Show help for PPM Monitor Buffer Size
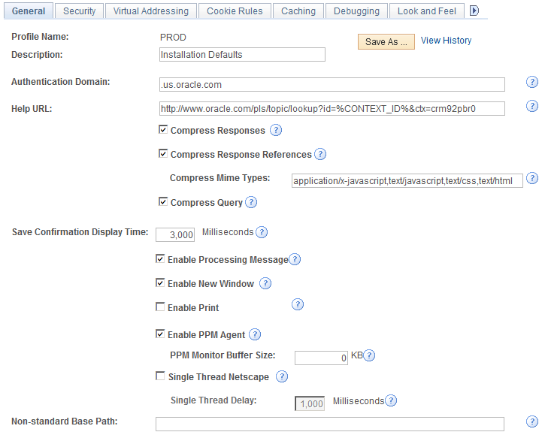Image resolution: width=545 pixels, height=435 pixels. pos(369,356)
